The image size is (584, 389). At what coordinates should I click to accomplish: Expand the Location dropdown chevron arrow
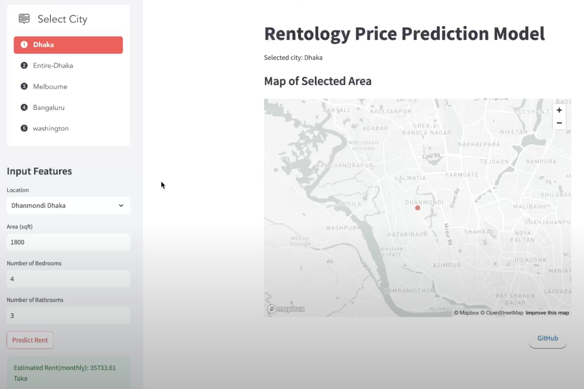[121, 205]
